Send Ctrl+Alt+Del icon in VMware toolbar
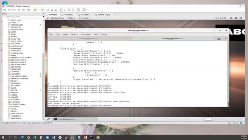Viewport: 248px width, 140px height. pyautogui.click(x=42, y=10)
